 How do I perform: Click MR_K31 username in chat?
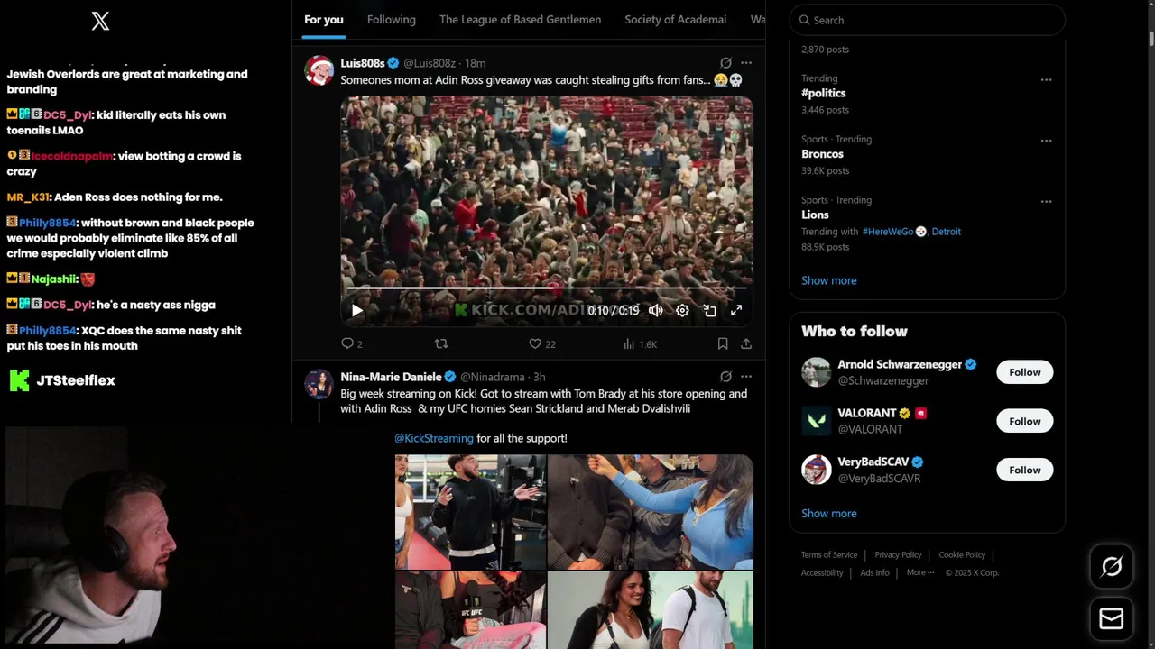point(28,197)
